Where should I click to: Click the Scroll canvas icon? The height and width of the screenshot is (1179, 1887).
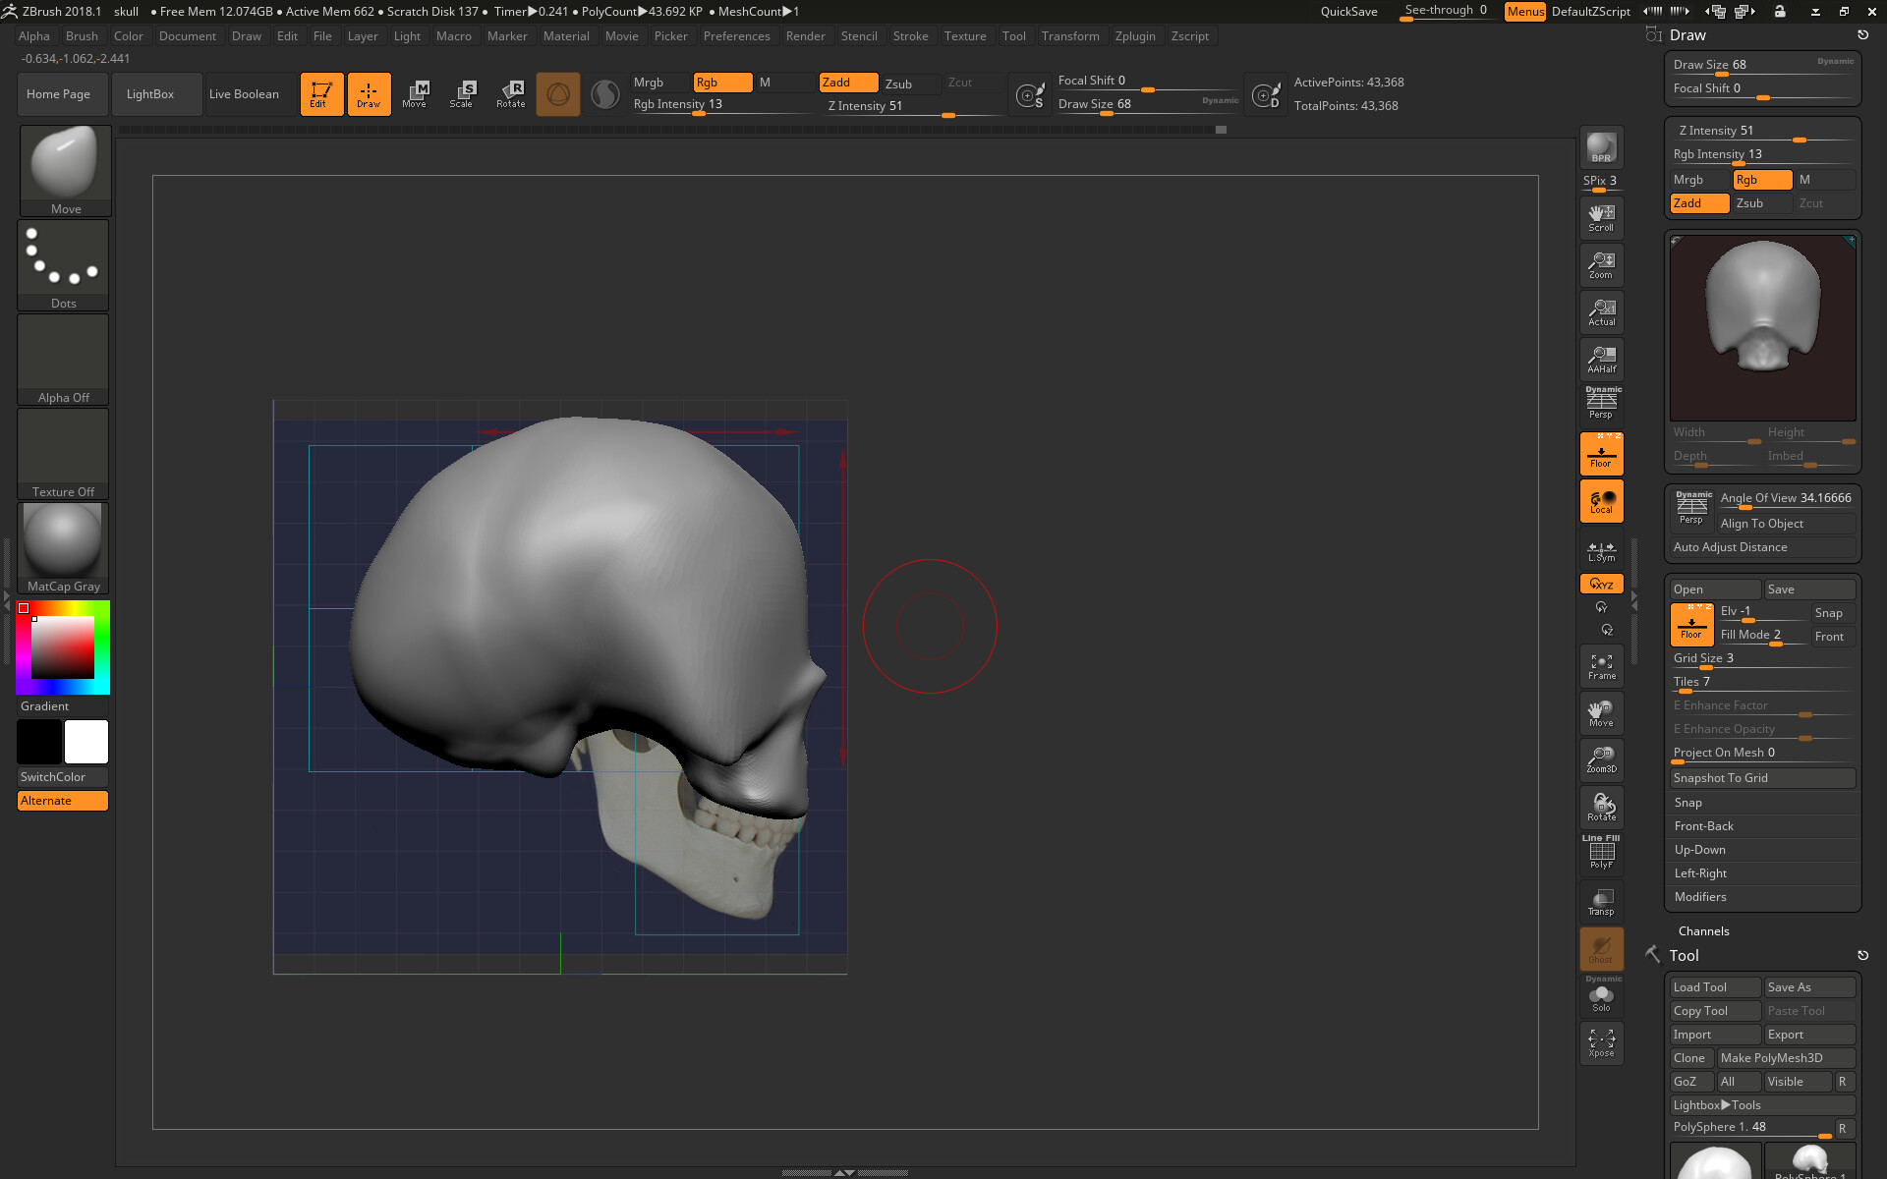[1601, 218]
